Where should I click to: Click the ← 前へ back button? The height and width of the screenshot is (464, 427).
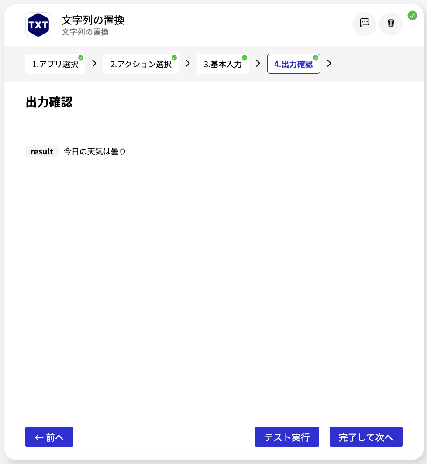pos(49,437)
